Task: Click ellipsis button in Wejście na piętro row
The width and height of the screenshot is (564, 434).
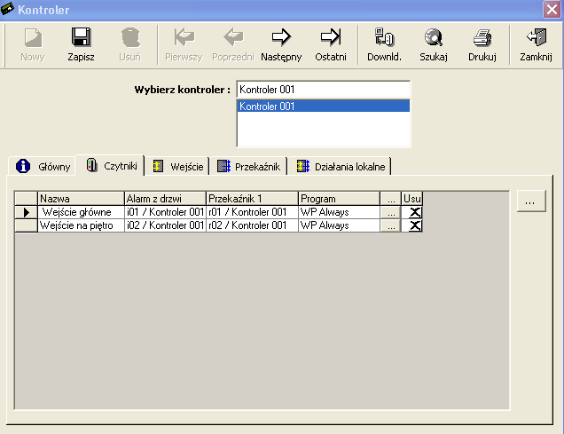Action: [x=390, y=225]
